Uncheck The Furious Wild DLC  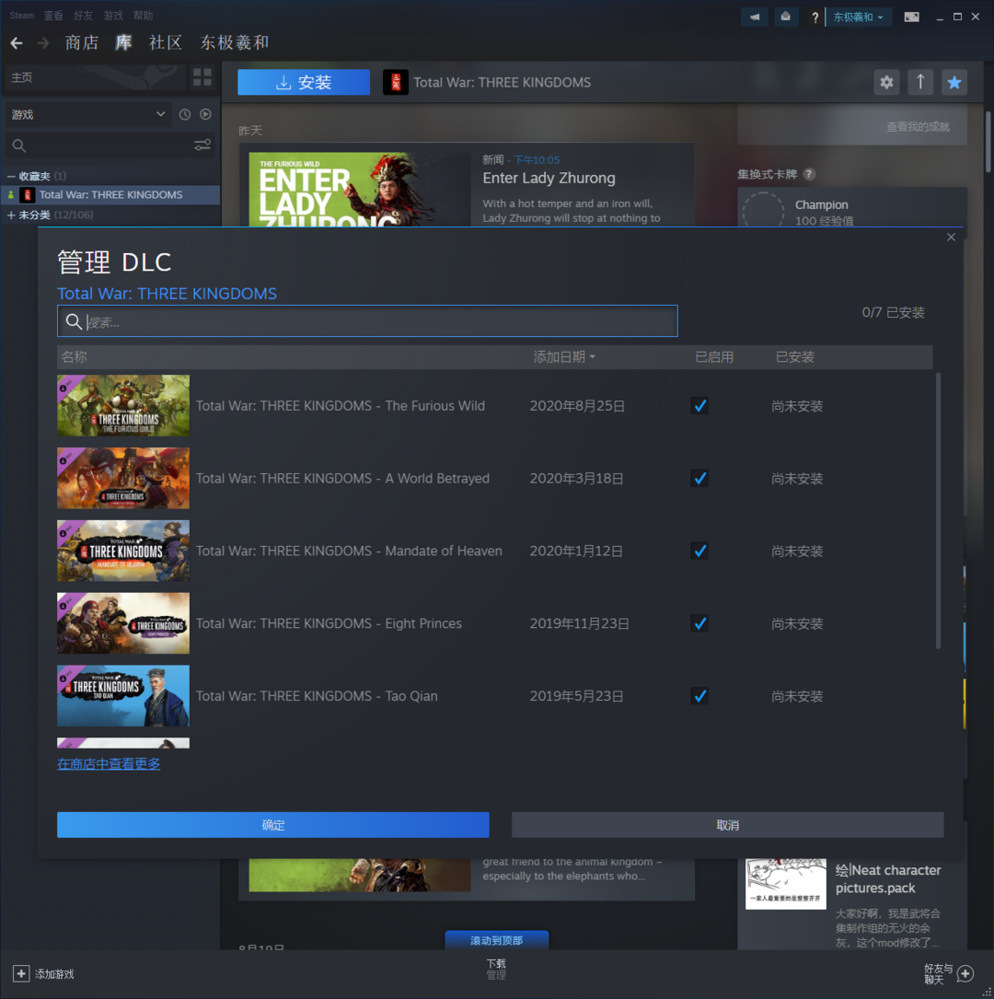(x=699, y=406)
